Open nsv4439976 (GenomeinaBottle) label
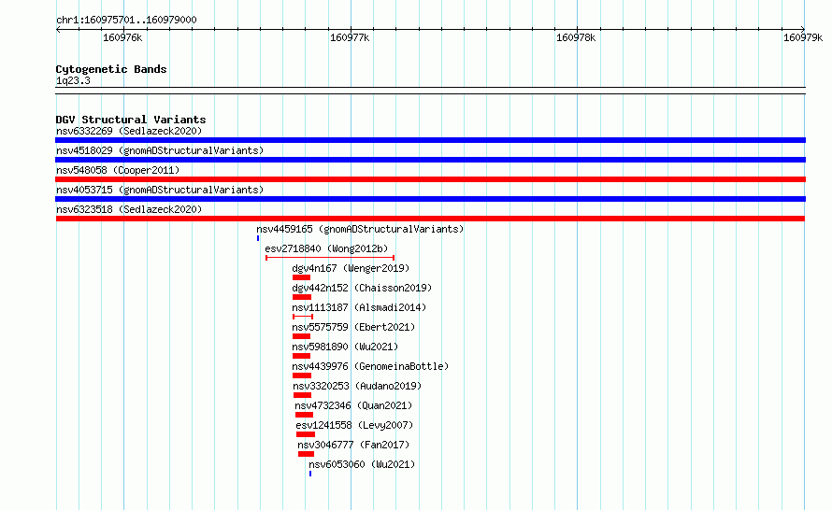832x510 pixels. pyautogui.click(x=370, y=366)
